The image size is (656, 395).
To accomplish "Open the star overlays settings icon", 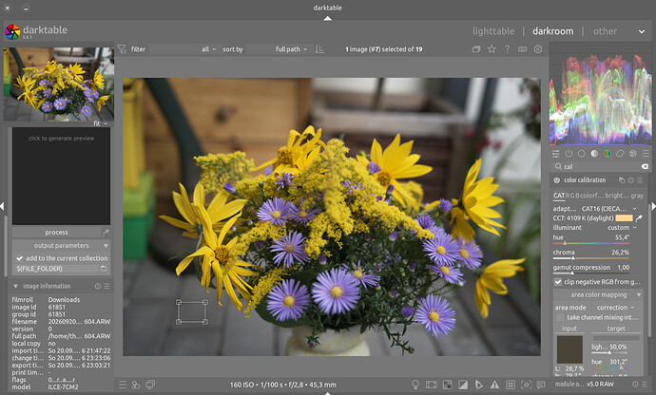I will [x=492, y=49].
